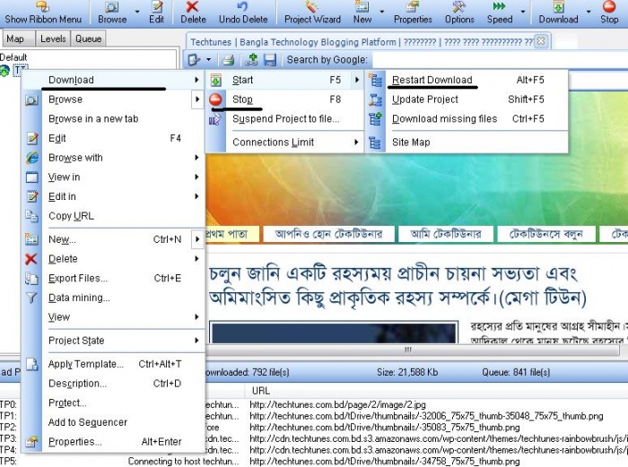Choose Data mining... menu item
The height and width of the screenshot is (467, 628).
(x=113, y=298)
